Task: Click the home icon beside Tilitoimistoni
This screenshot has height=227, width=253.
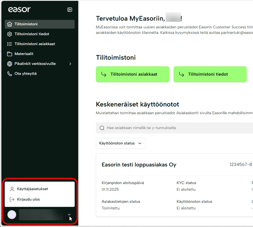Action: [x=9, y=24]
